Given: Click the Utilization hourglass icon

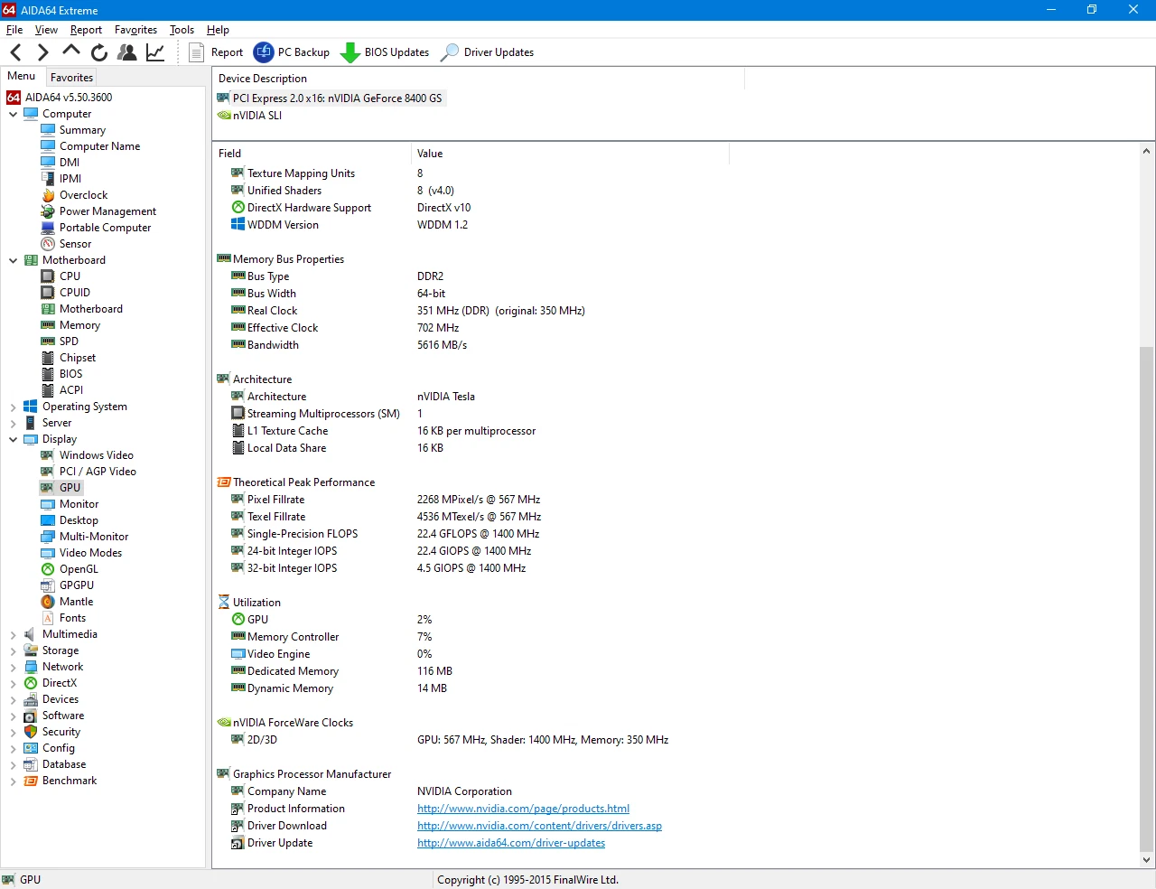Looking at the screenshot, I should (x=224, y=603).
